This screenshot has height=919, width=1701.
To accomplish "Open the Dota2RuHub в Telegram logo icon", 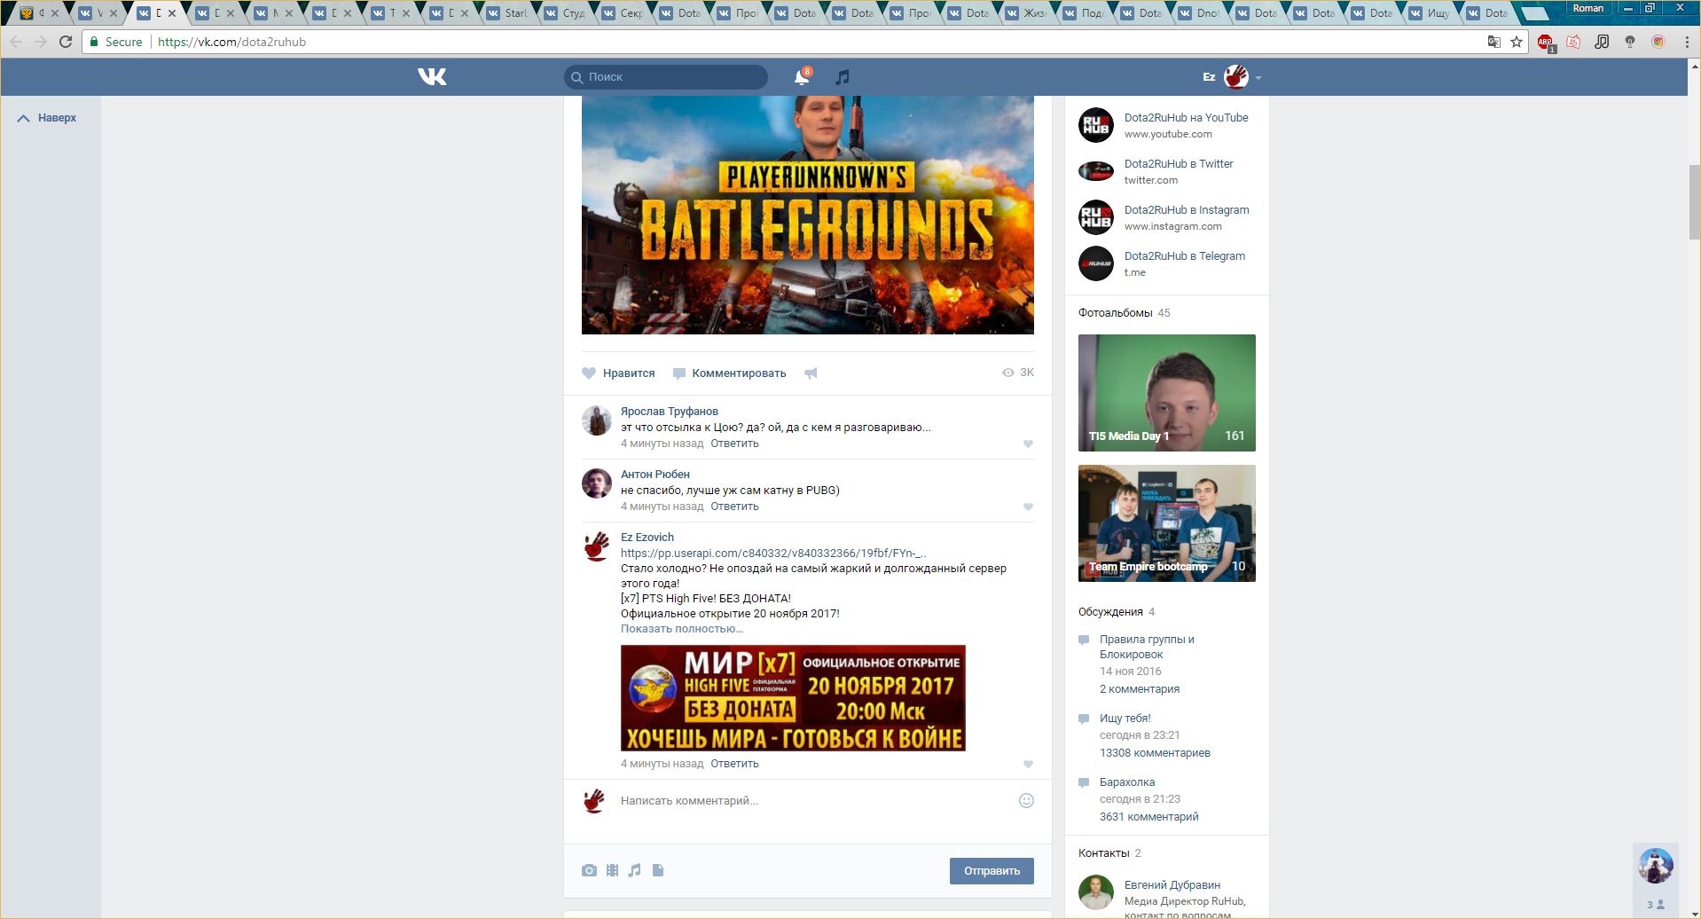I will 1096,263.
